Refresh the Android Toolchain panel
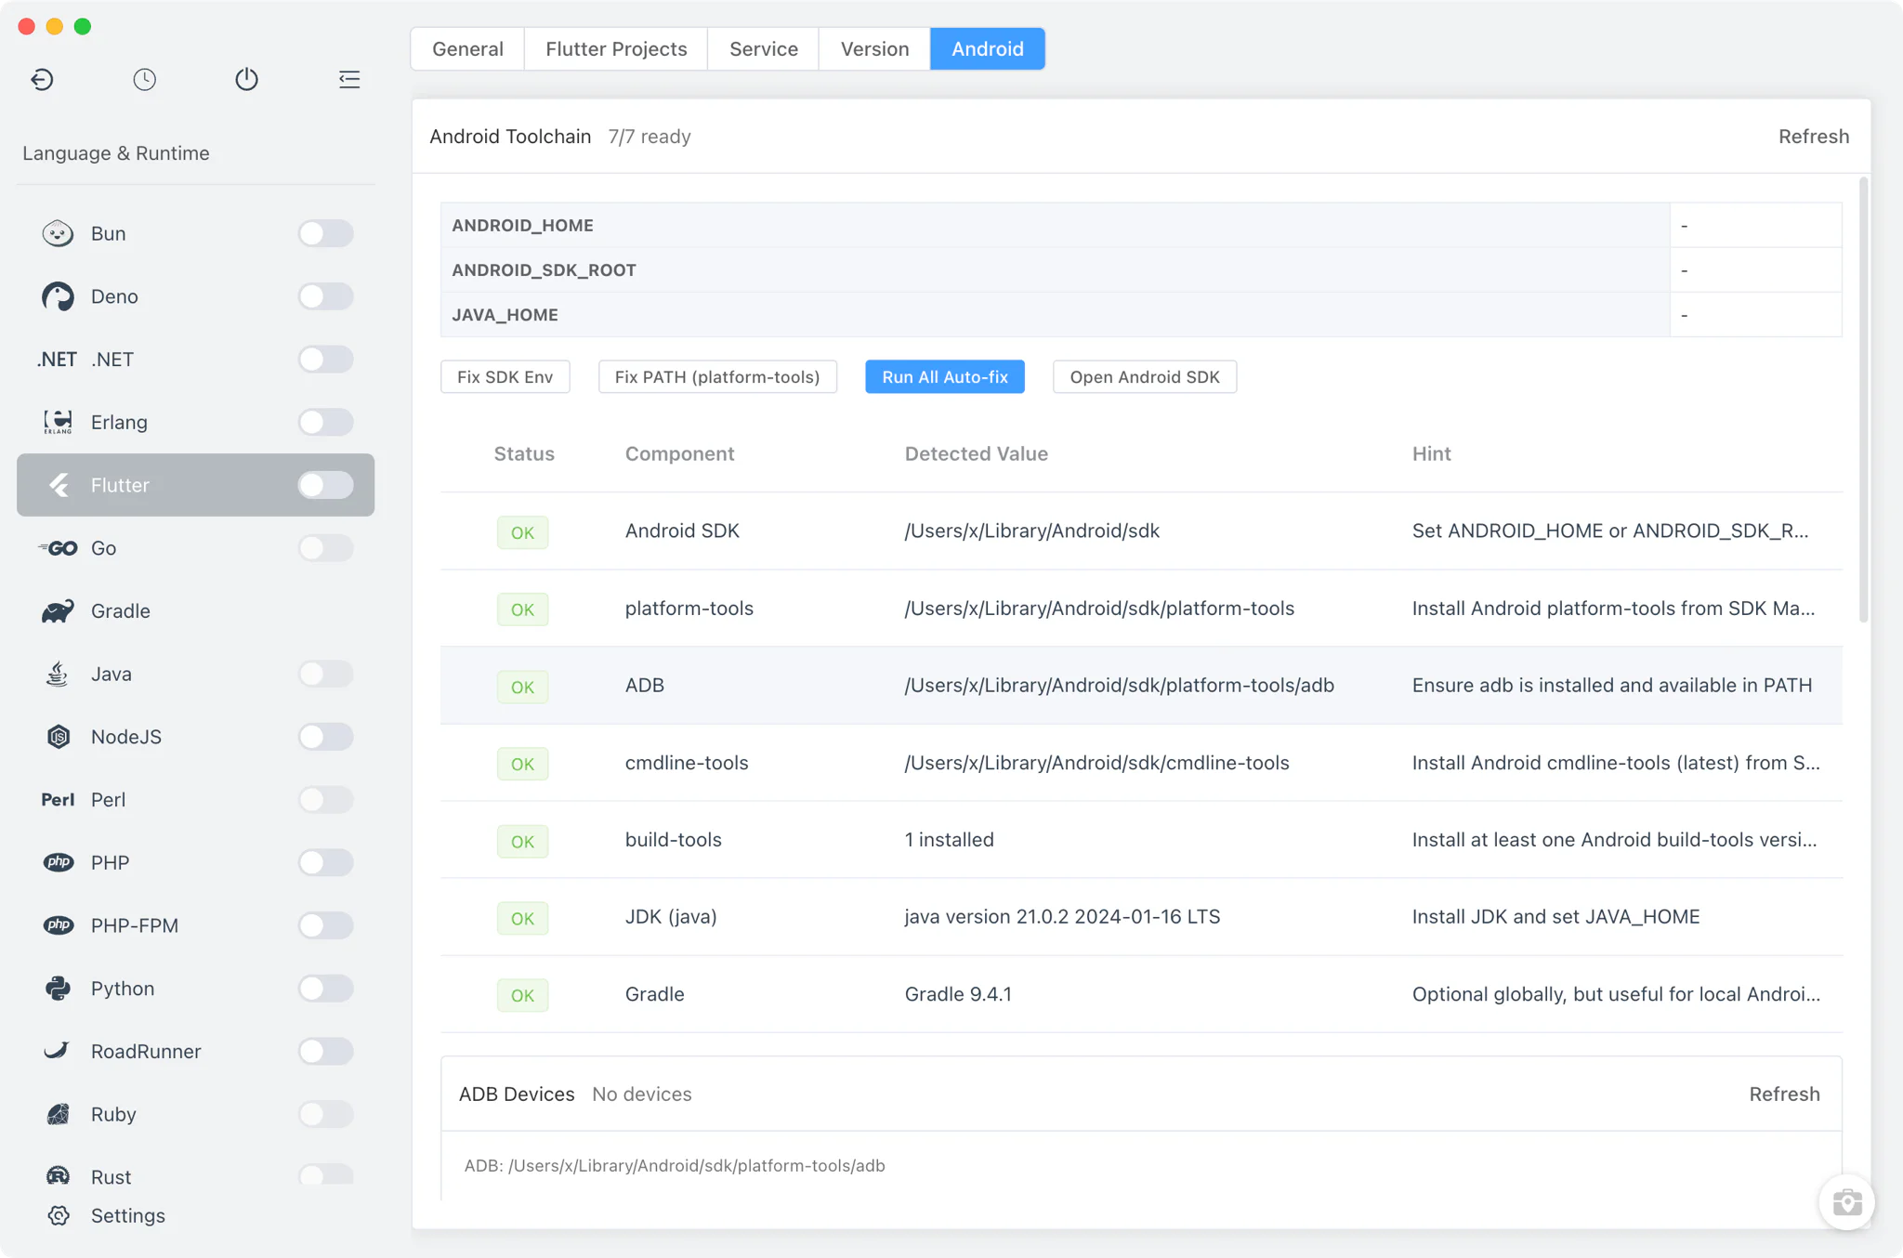This screenshot has width=1903, height=1258. [x=1814, y=137]
